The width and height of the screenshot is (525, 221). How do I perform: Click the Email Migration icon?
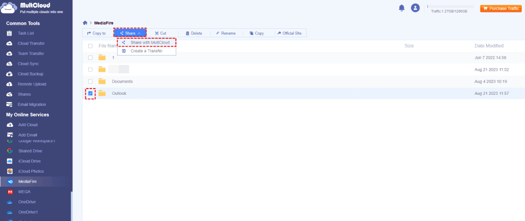(9, 105)
